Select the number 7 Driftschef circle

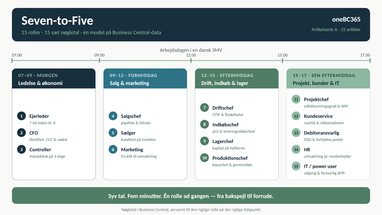(x=205, y=108)
